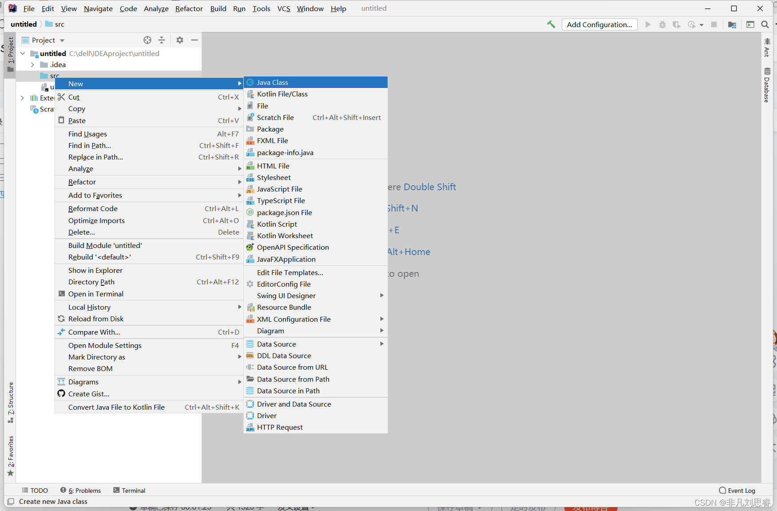Screen dimensions: 777x511
Task: Select HTTP Request entry
Action: click(316, 427)
